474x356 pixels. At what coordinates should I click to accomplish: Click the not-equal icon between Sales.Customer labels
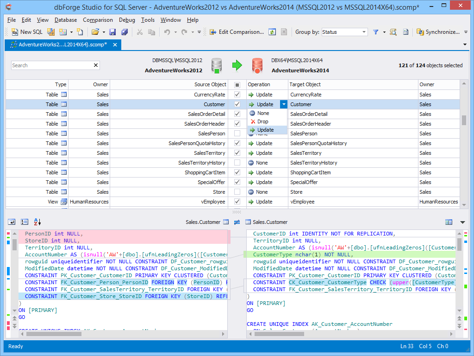(237, 222)
